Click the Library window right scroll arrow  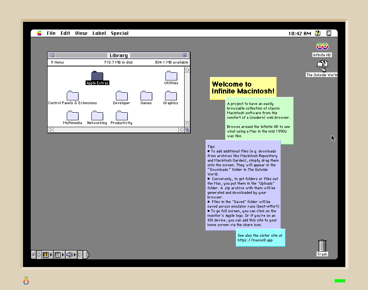pyautogui.click(x=182, y=130)
